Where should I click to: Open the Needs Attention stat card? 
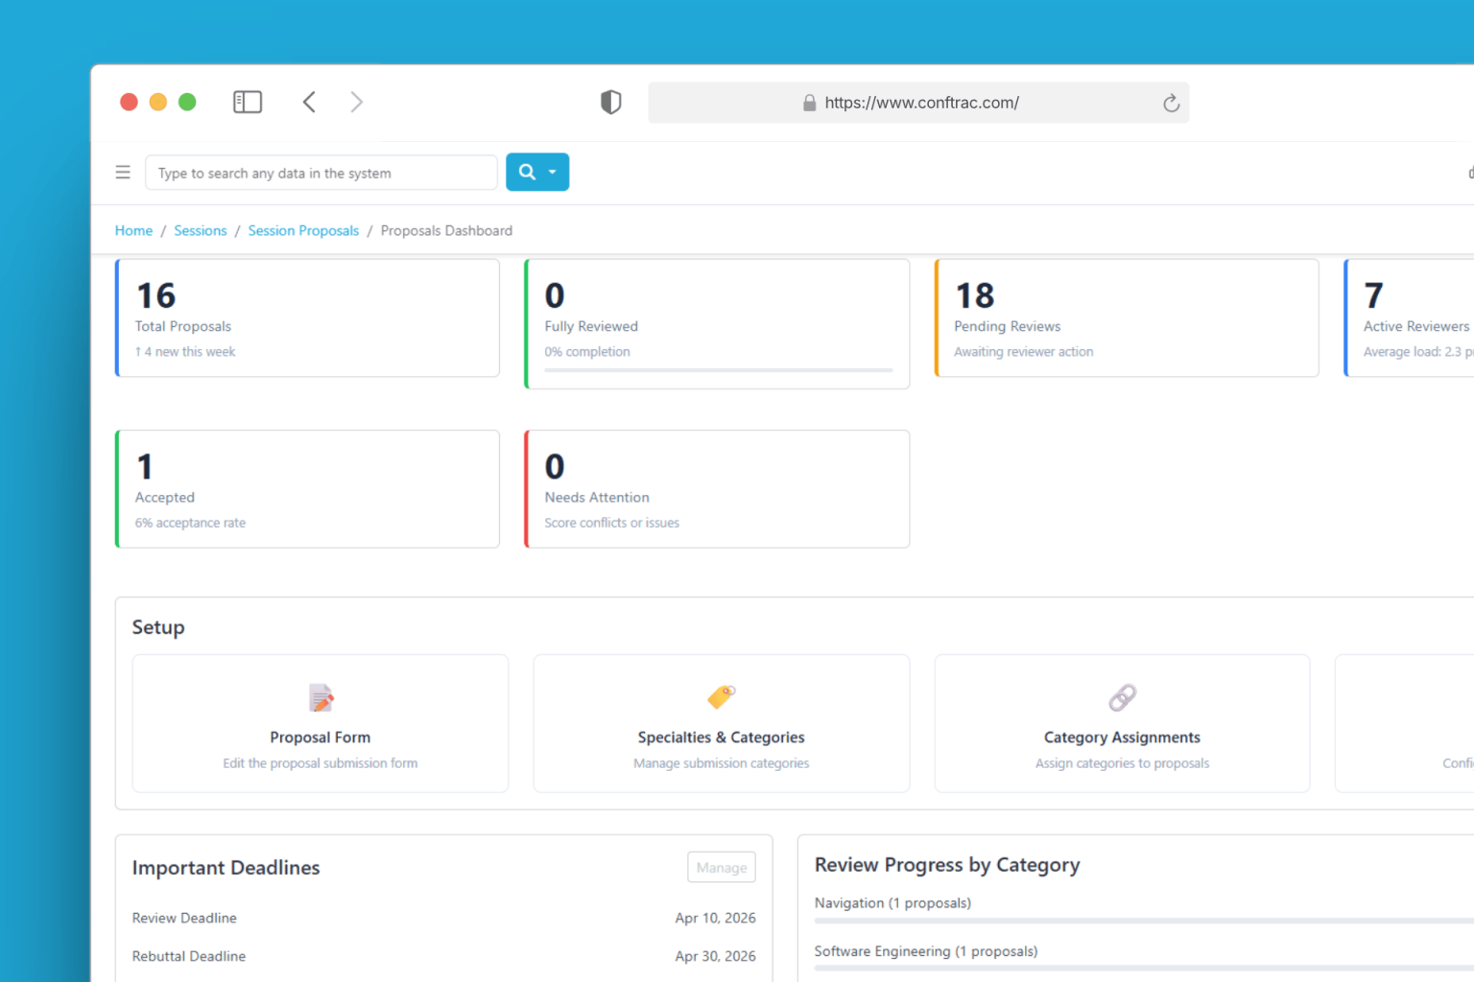point(717,489)
